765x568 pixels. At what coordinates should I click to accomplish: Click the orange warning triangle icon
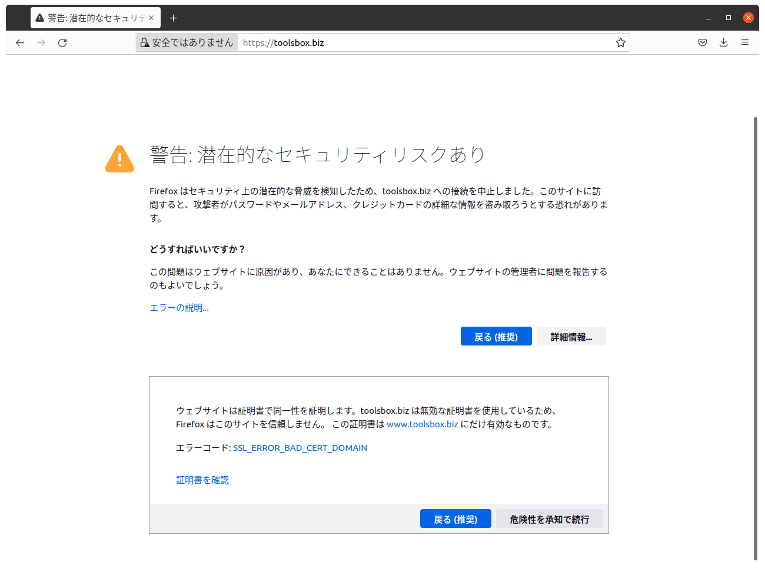click(x=119, y=159)
